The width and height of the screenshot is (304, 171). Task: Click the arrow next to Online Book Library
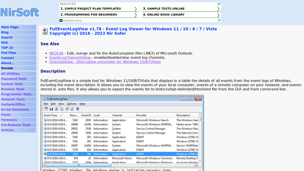coord(218,15)
